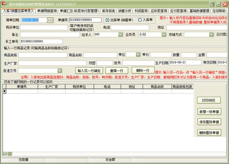Image resolution: width=229 pixels, height=164 pixels.
Task: Click the grid row selector arrow
Action: (5, 91)
